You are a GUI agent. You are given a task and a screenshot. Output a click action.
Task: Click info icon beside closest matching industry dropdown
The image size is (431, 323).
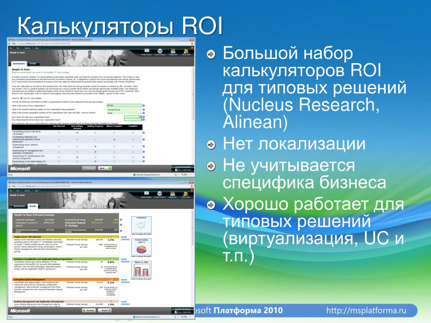pyautogui.click(x=144, y=110)
